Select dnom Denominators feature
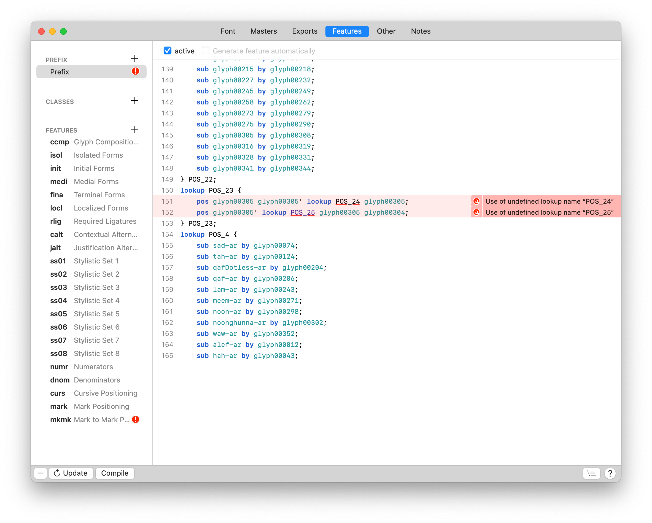Viewport: 652px width, 523px height. (x=91, y=380)
